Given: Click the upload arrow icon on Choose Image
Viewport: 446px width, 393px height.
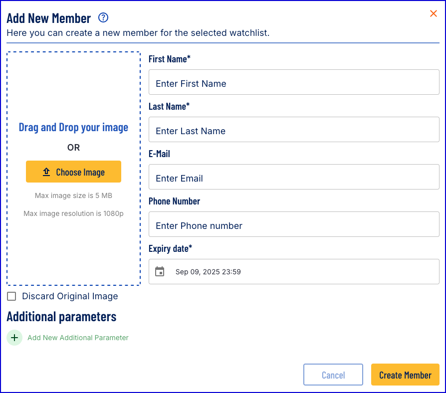Looking at the screenshot, I should [46, 172].
